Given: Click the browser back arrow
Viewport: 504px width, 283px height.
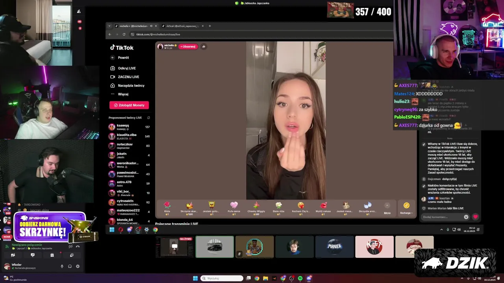Looking at the screenshot, I should [x=110, y=34].
